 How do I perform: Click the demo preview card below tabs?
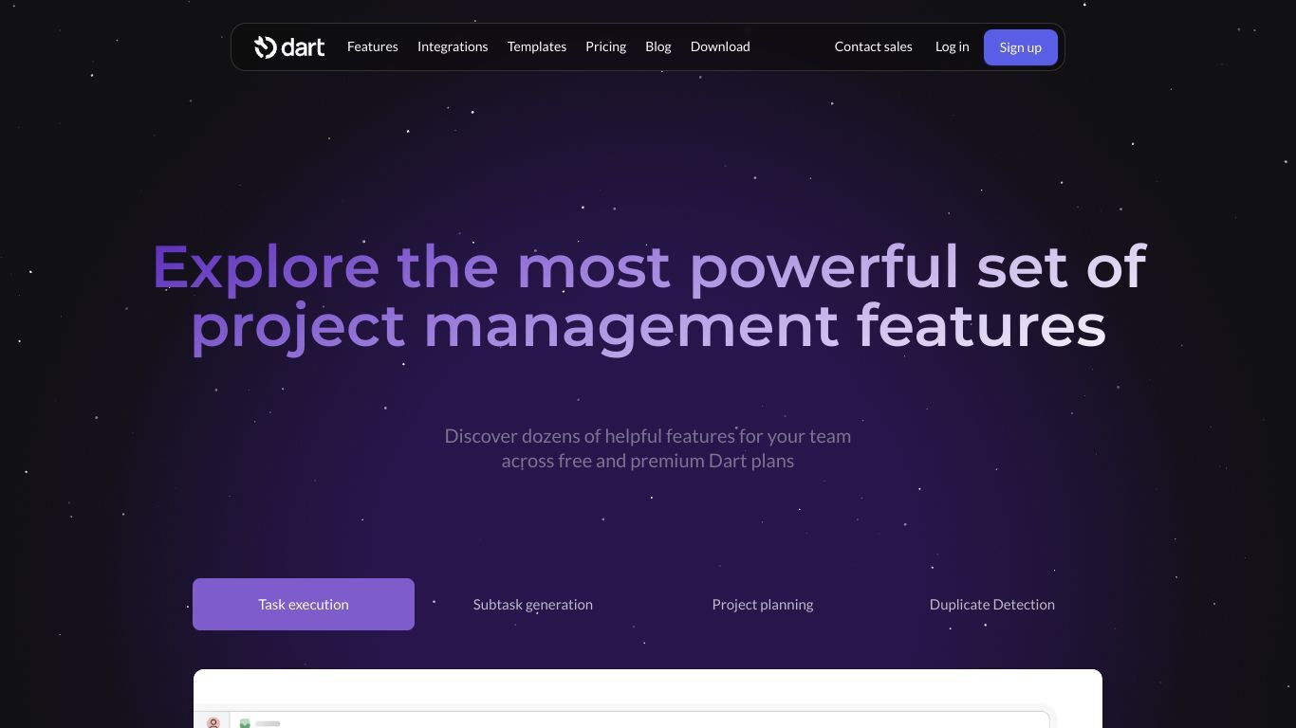click(x=648, y=699)
